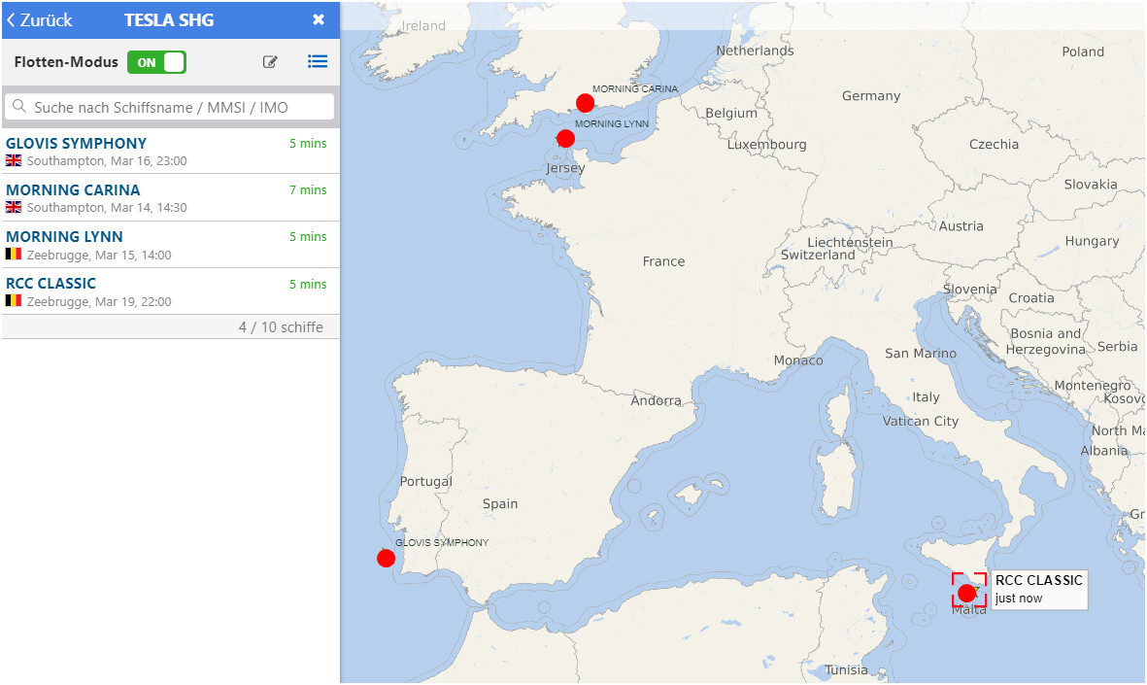Image resolution: width=1147 pixels, height=685 pixels.
Task: Click 'Zeebrugge, Mar 19, 22:00' destination text
Action: [x=99, y=301]
